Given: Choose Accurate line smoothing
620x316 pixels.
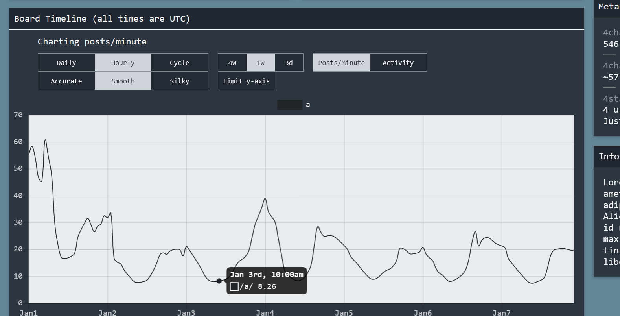Looking at the screenshot, I should 66,81.
